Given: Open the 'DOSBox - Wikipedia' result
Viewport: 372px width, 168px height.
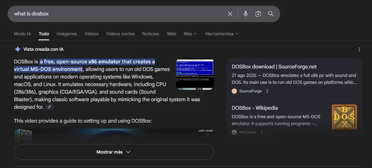Looking at the screenshot, I should [255, 108].
